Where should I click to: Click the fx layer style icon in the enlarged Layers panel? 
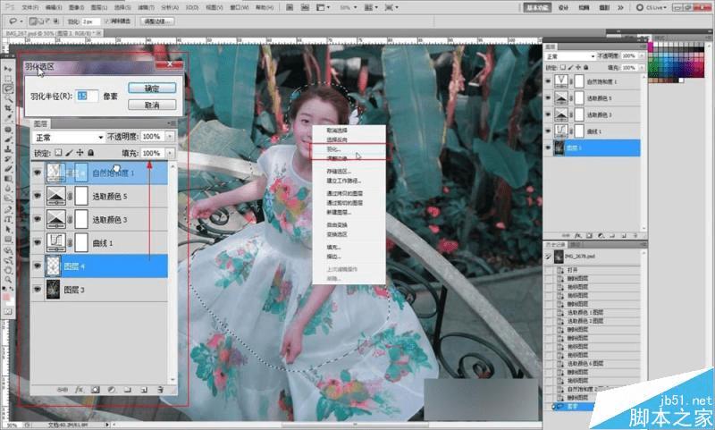[x=79, y=390]
